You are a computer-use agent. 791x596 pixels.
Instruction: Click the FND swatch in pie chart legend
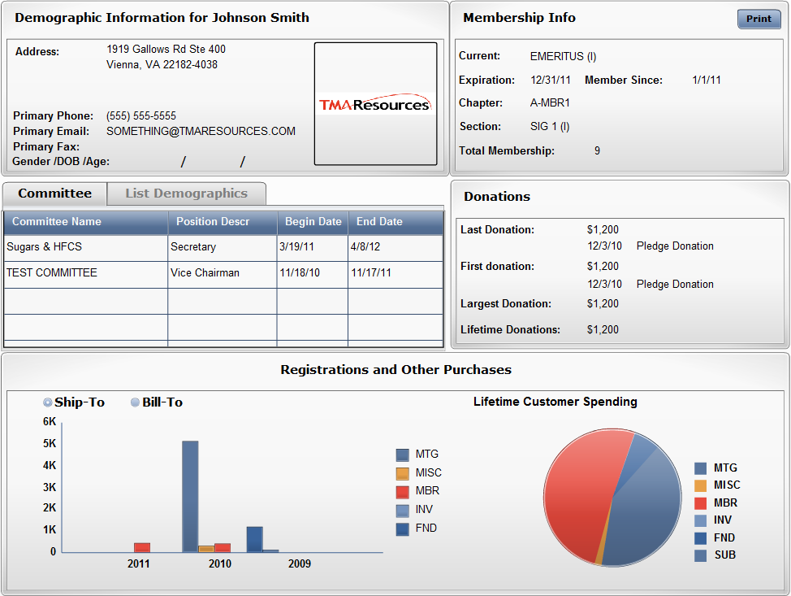tap(700, 538)
